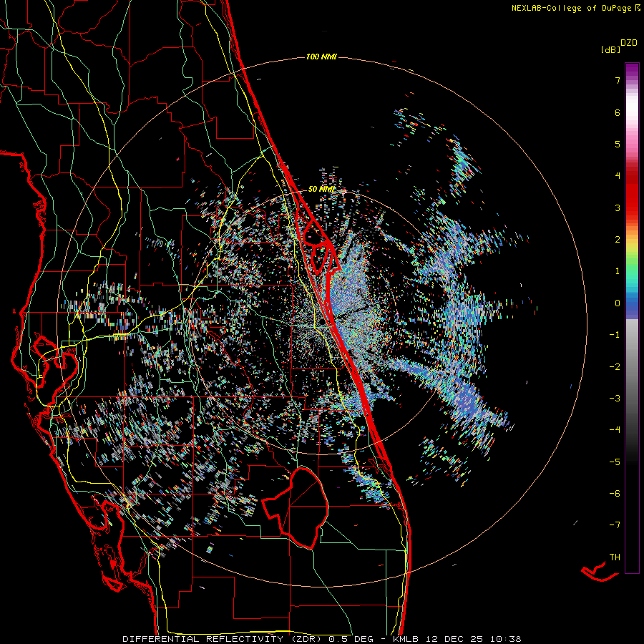Click the 4 value on color scale
The height and width of the screenshot is (644, 644).
coord(618,176)
